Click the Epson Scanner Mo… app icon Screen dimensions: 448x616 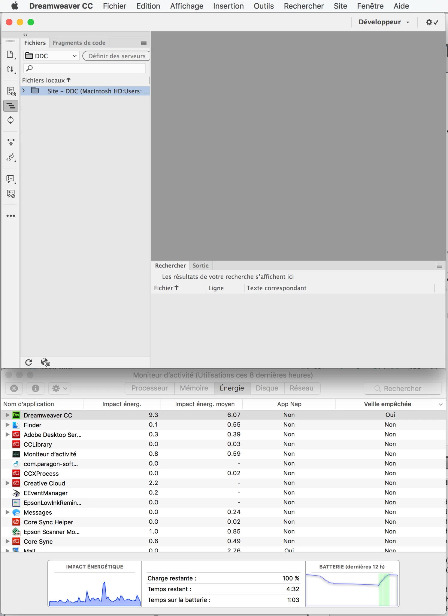(16, 531)
